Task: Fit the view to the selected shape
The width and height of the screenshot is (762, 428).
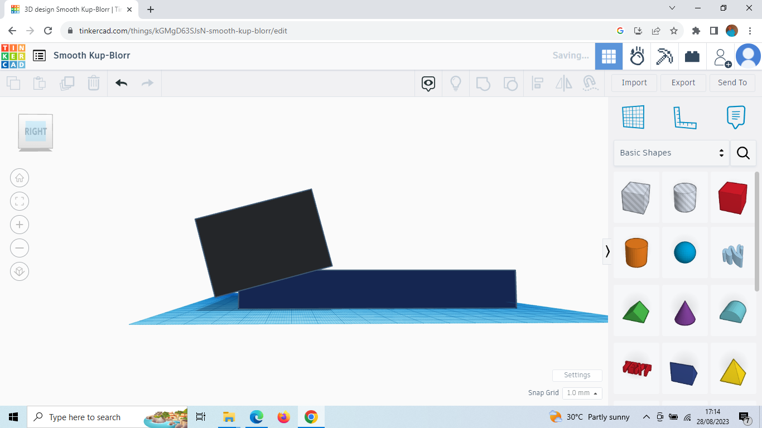Action: [20, 201]
